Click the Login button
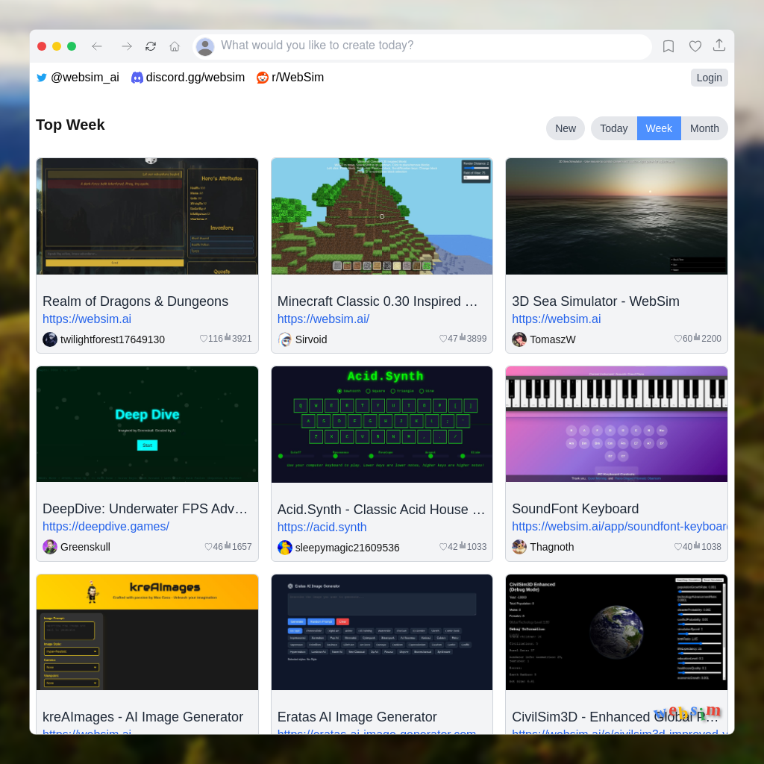This screenshot has width=764, height=764. (708, 77)
